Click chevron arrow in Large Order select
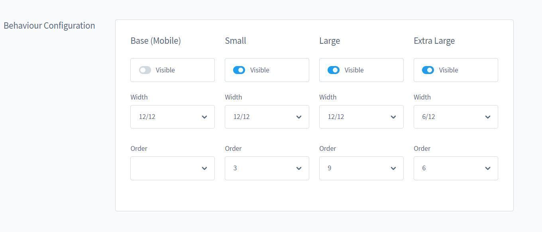The width and height of the screenshot is (542, 232). 393,168
